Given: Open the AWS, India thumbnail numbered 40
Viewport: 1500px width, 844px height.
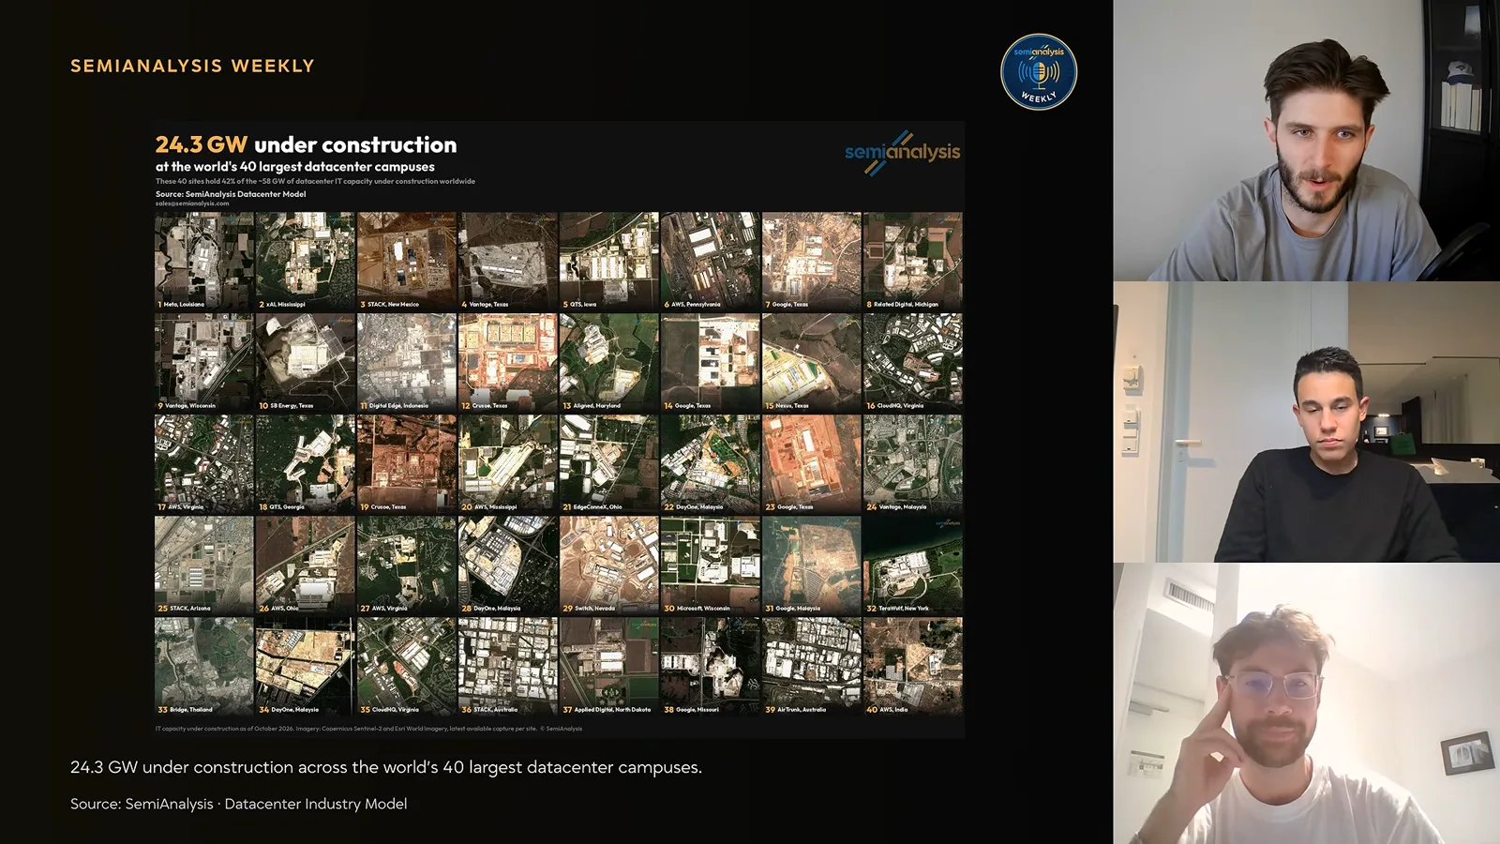Looking at the screenshot, I should [913, 666].
